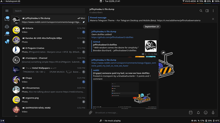The width and height of the screenshot is (220, 123).
Task: Open the Channels folder with 8 badge
Action: (x=7, y=42)
